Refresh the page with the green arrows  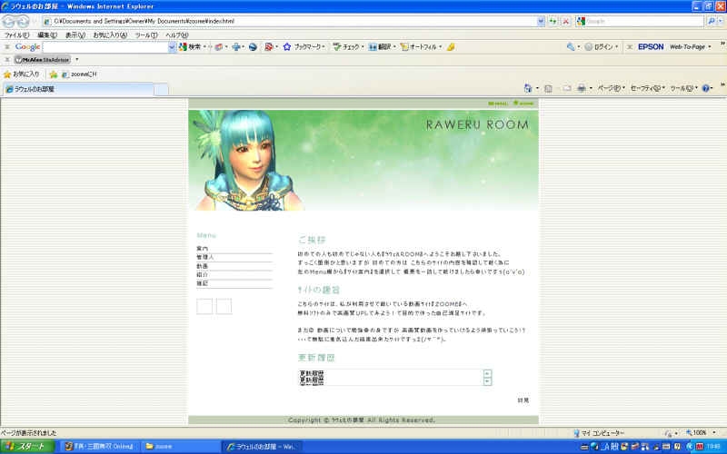(553, 21)
